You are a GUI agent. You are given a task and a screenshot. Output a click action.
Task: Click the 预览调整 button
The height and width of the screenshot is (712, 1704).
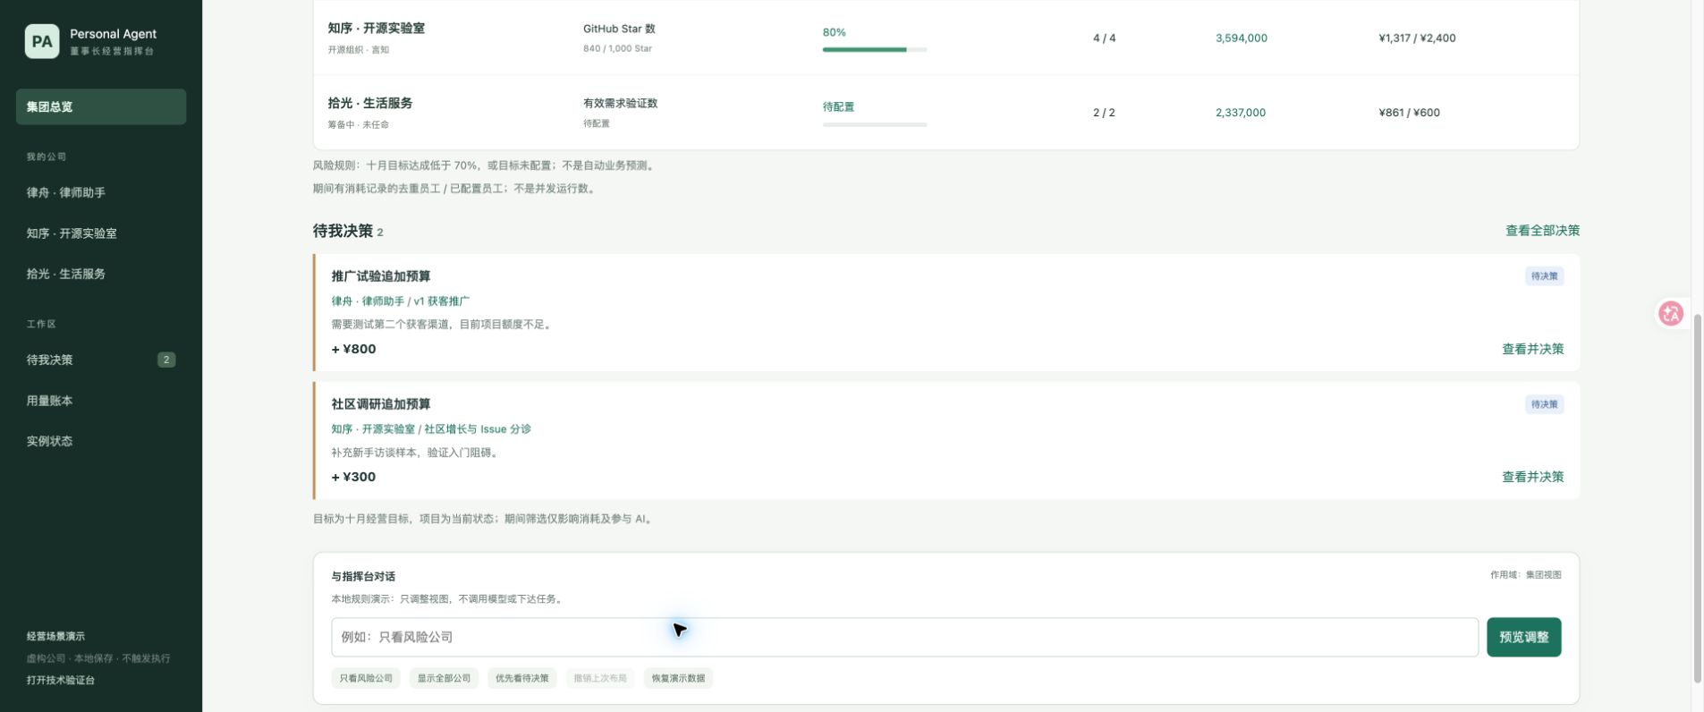pyautogui.click(x=1523, y=637)
